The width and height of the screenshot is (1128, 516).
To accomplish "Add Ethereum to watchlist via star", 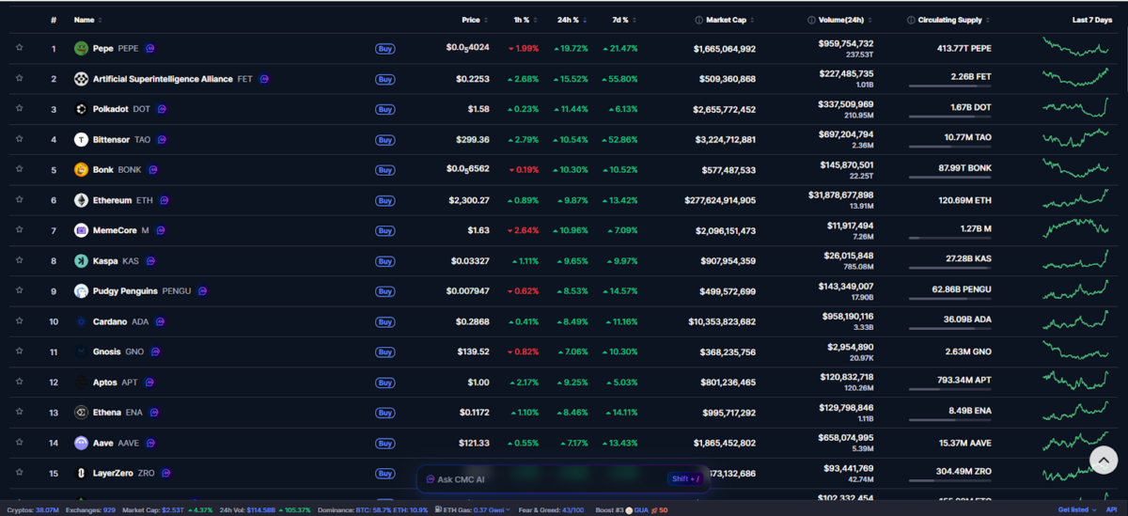I will coord(19,200).
